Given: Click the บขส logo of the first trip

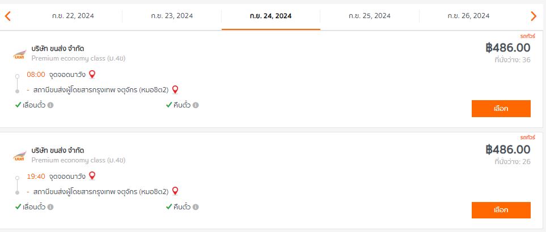Looking at the screenshot, I should pyautogui.click(x=19, y=55).
